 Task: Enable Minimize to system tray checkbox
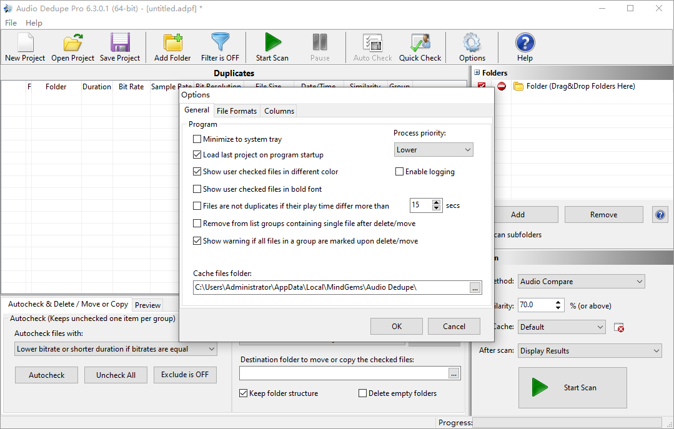(x=197, y=139)
